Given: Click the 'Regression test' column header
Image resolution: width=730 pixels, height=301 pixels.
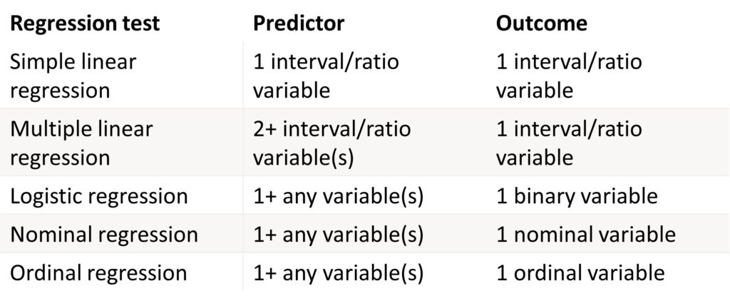Looking at the screenshot, I should pyautogui.click(x=85, y=24).
